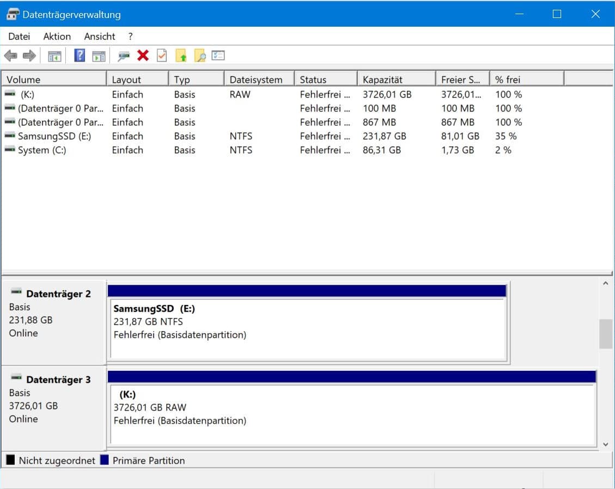This screenshot has height=489, width=615.
Task: Sort by the Typ column header
Action: (x=197, y=80)
